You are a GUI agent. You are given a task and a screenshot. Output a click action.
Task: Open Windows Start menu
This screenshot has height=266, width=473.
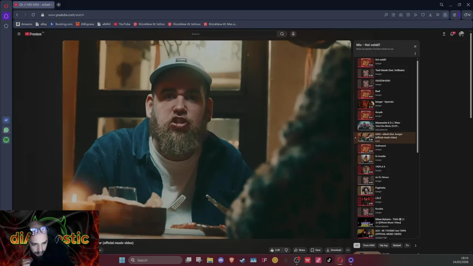pyautogui.click(x=122, y=260)
